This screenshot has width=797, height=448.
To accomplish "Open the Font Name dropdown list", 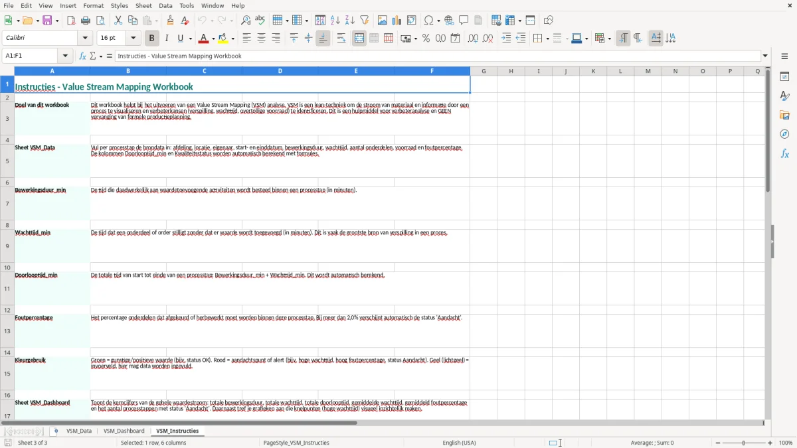I will (x=84, y=38).
